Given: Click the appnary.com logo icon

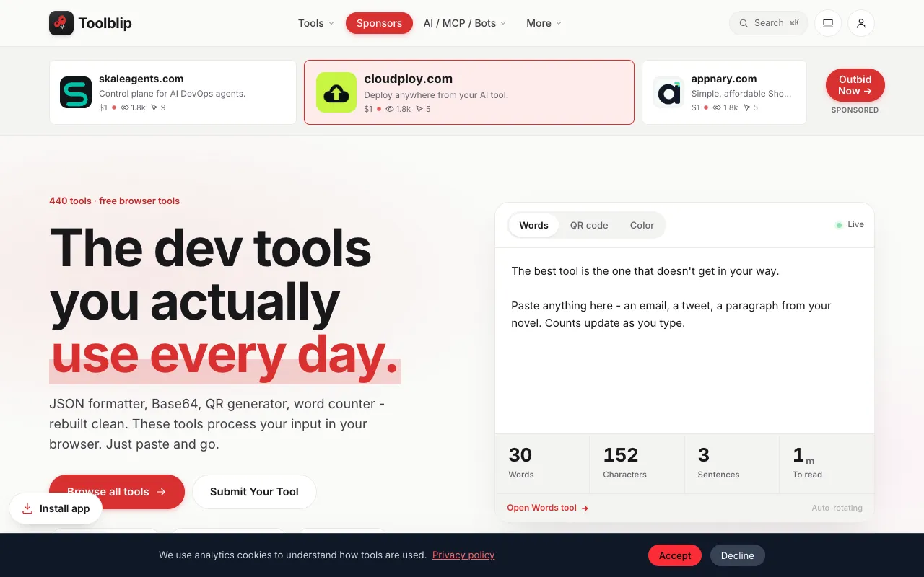Looking at the screenshot, I should point(668,92).
